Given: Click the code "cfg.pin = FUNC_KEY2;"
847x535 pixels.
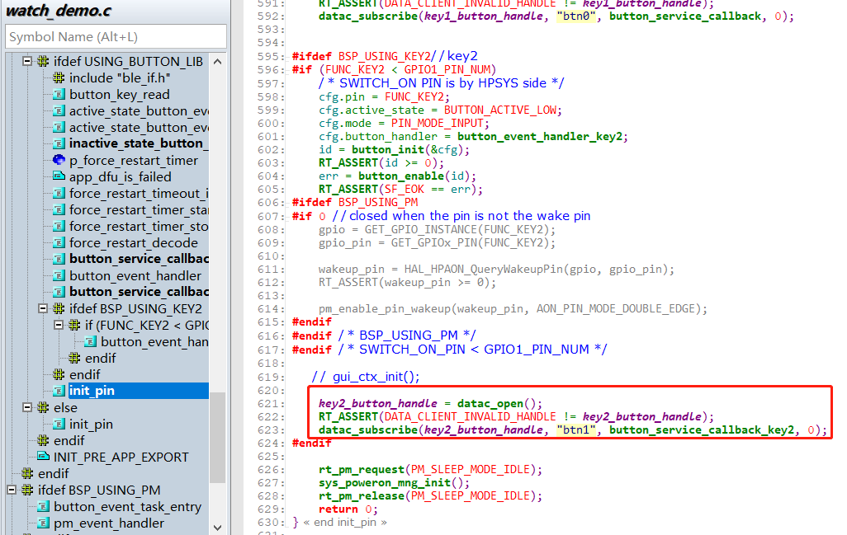Looking at the screenshot, I should (x=384, y=97).
